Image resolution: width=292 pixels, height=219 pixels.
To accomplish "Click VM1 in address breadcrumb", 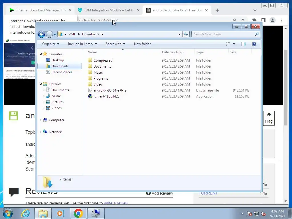I will pos(72,34).
